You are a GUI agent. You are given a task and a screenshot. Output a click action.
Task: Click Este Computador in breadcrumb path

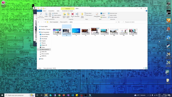pyautogui.click(x=54, y=22)
